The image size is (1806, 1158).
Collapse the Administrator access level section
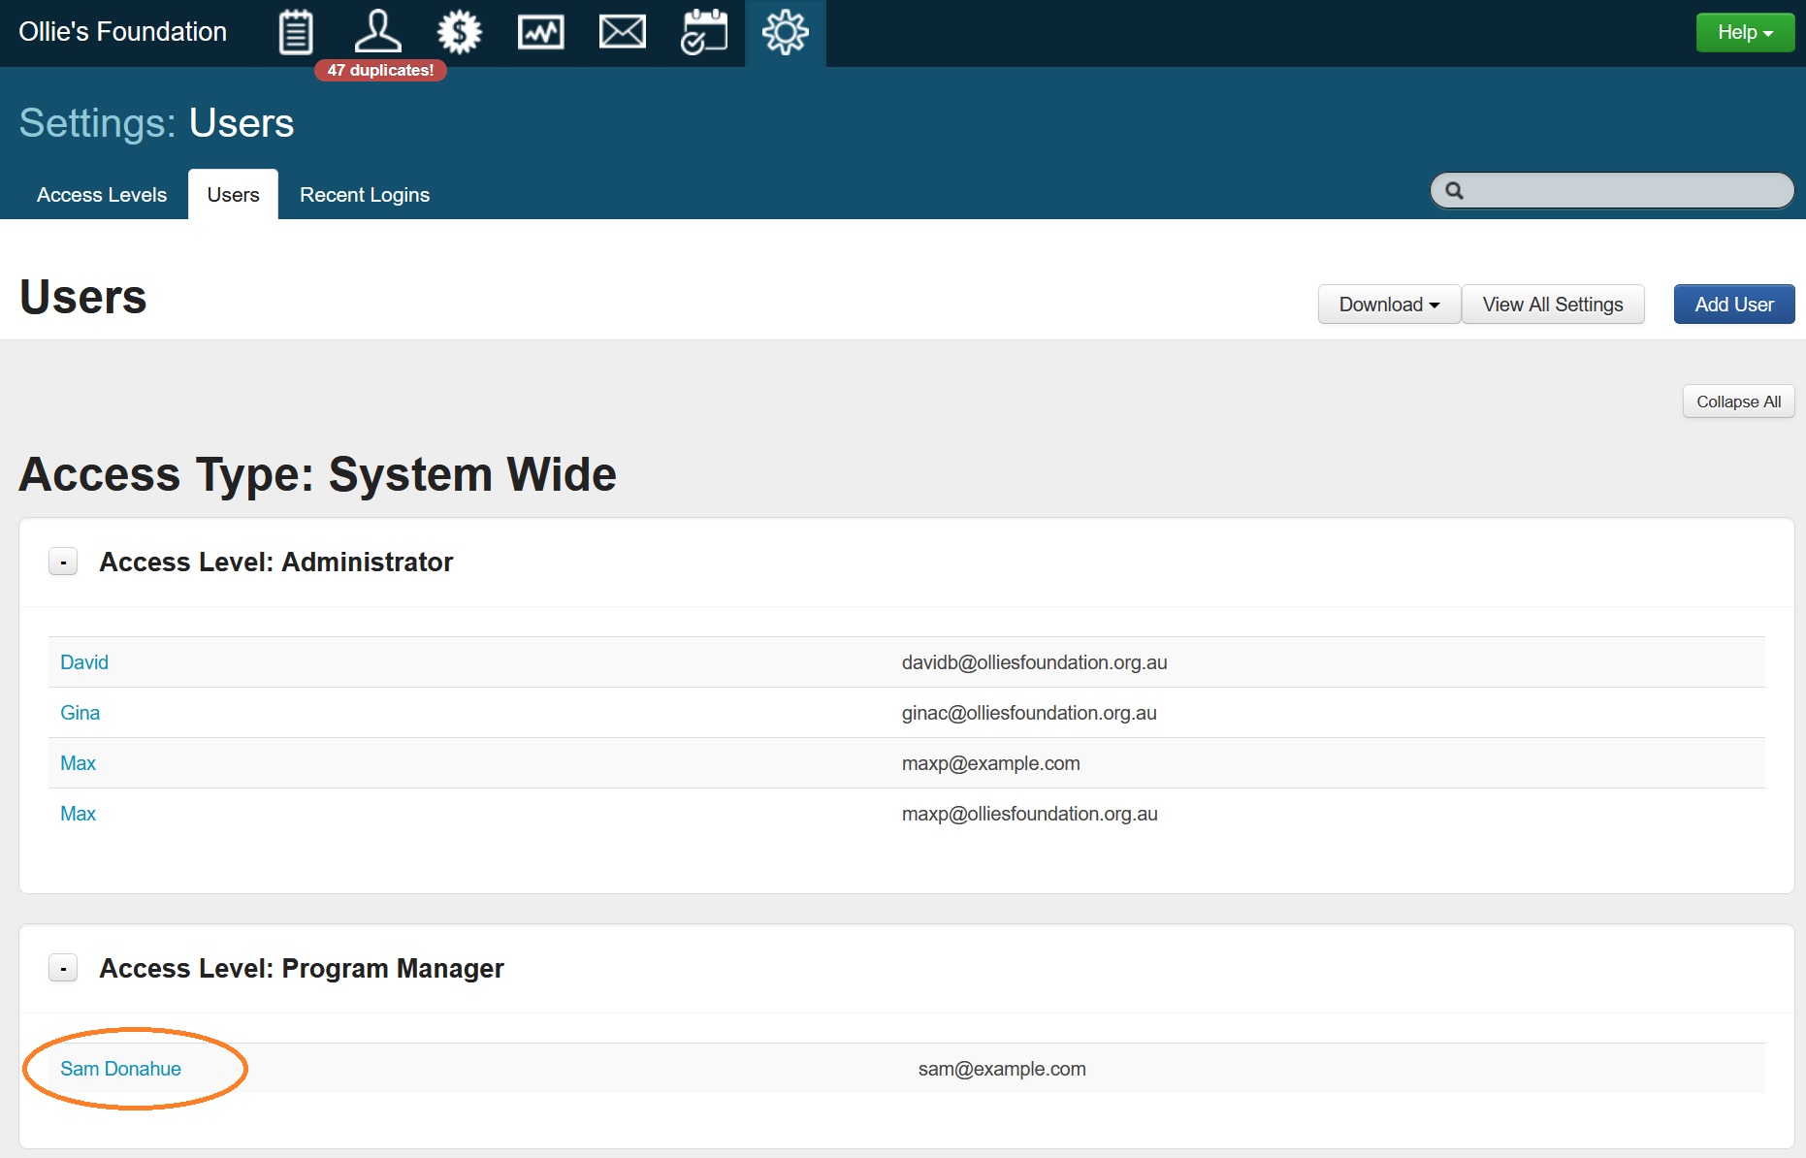[63, 563]
